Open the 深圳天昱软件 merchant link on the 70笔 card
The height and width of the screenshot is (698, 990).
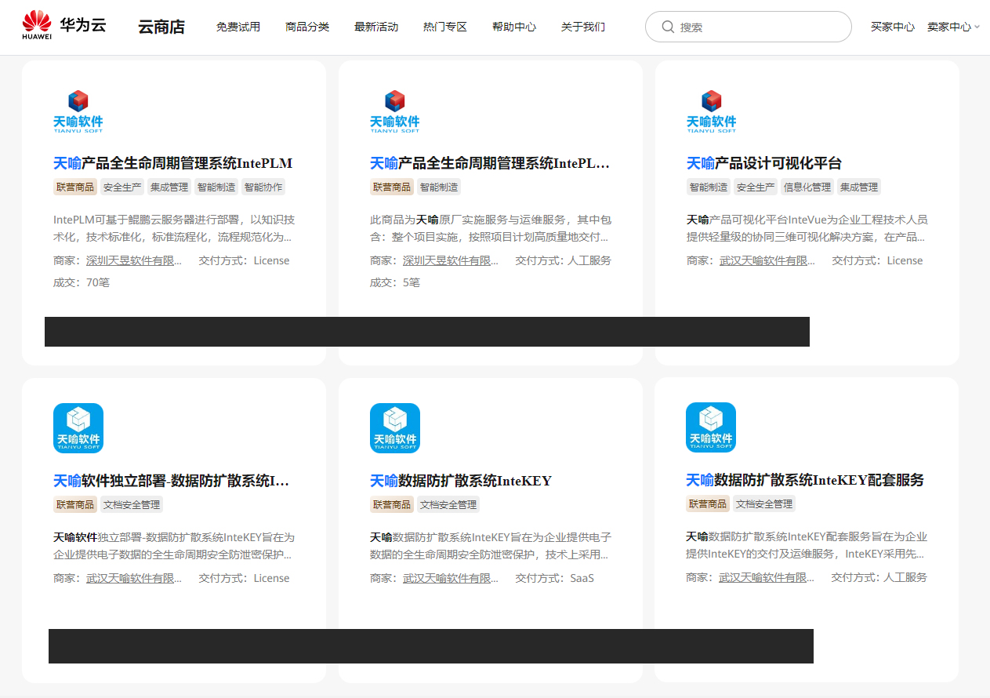(x=134, y=260)
